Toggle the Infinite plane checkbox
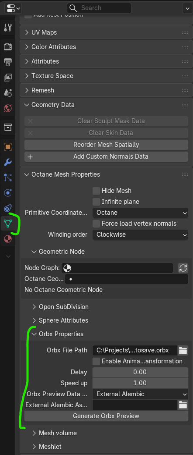Image resolution: width=193 pixels, height=455 pixels. point(96,202)
